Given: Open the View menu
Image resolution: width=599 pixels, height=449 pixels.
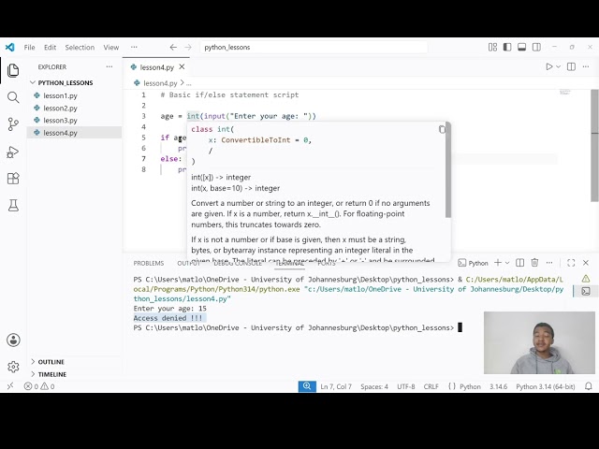Looking at the screenshot, I should [x=110, y=48].
